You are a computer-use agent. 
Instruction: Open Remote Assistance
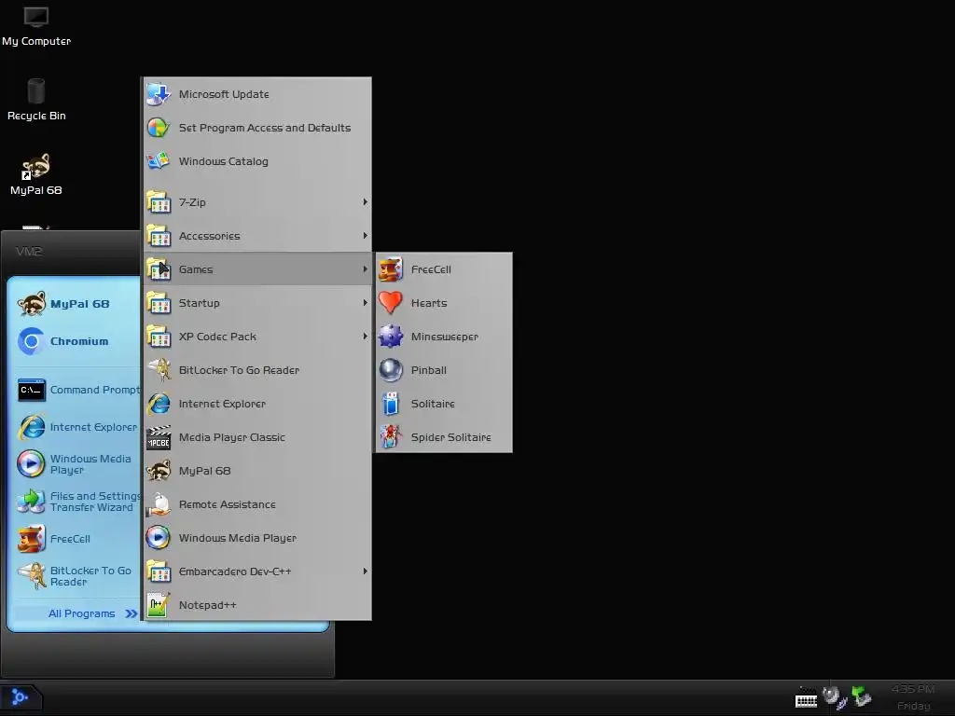point(257,504)
